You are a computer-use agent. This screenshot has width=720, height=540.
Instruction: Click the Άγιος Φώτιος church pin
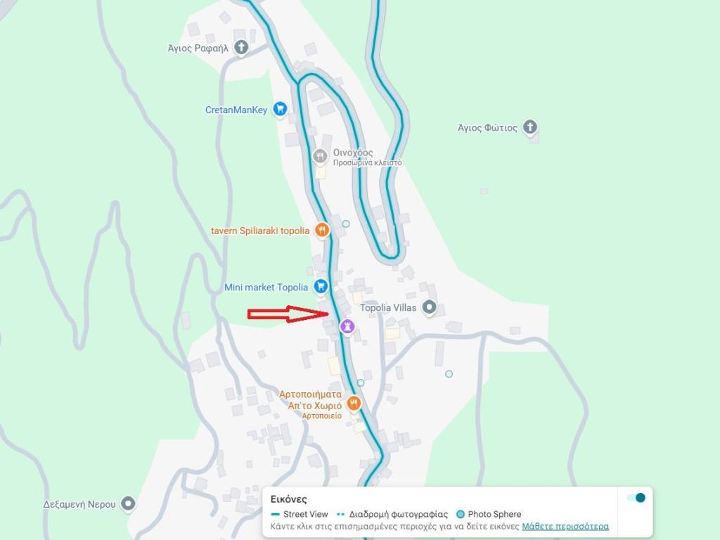point(530,127)
